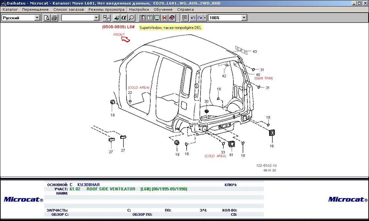Click the SuperWindow yellow tooltip

170,28
